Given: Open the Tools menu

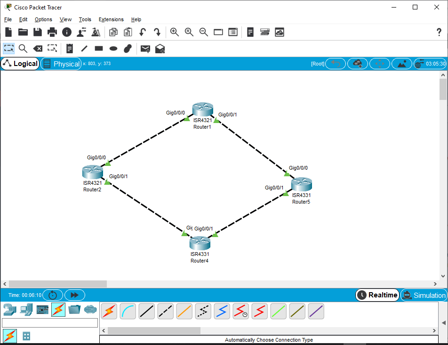Looking at the screenshot, I should pyautogui.click(x=85, y=19).
